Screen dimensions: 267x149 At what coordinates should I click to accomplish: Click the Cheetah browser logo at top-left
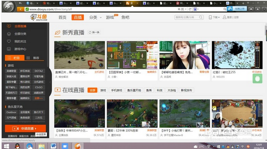pyautogui.click(x=9, y=7)
